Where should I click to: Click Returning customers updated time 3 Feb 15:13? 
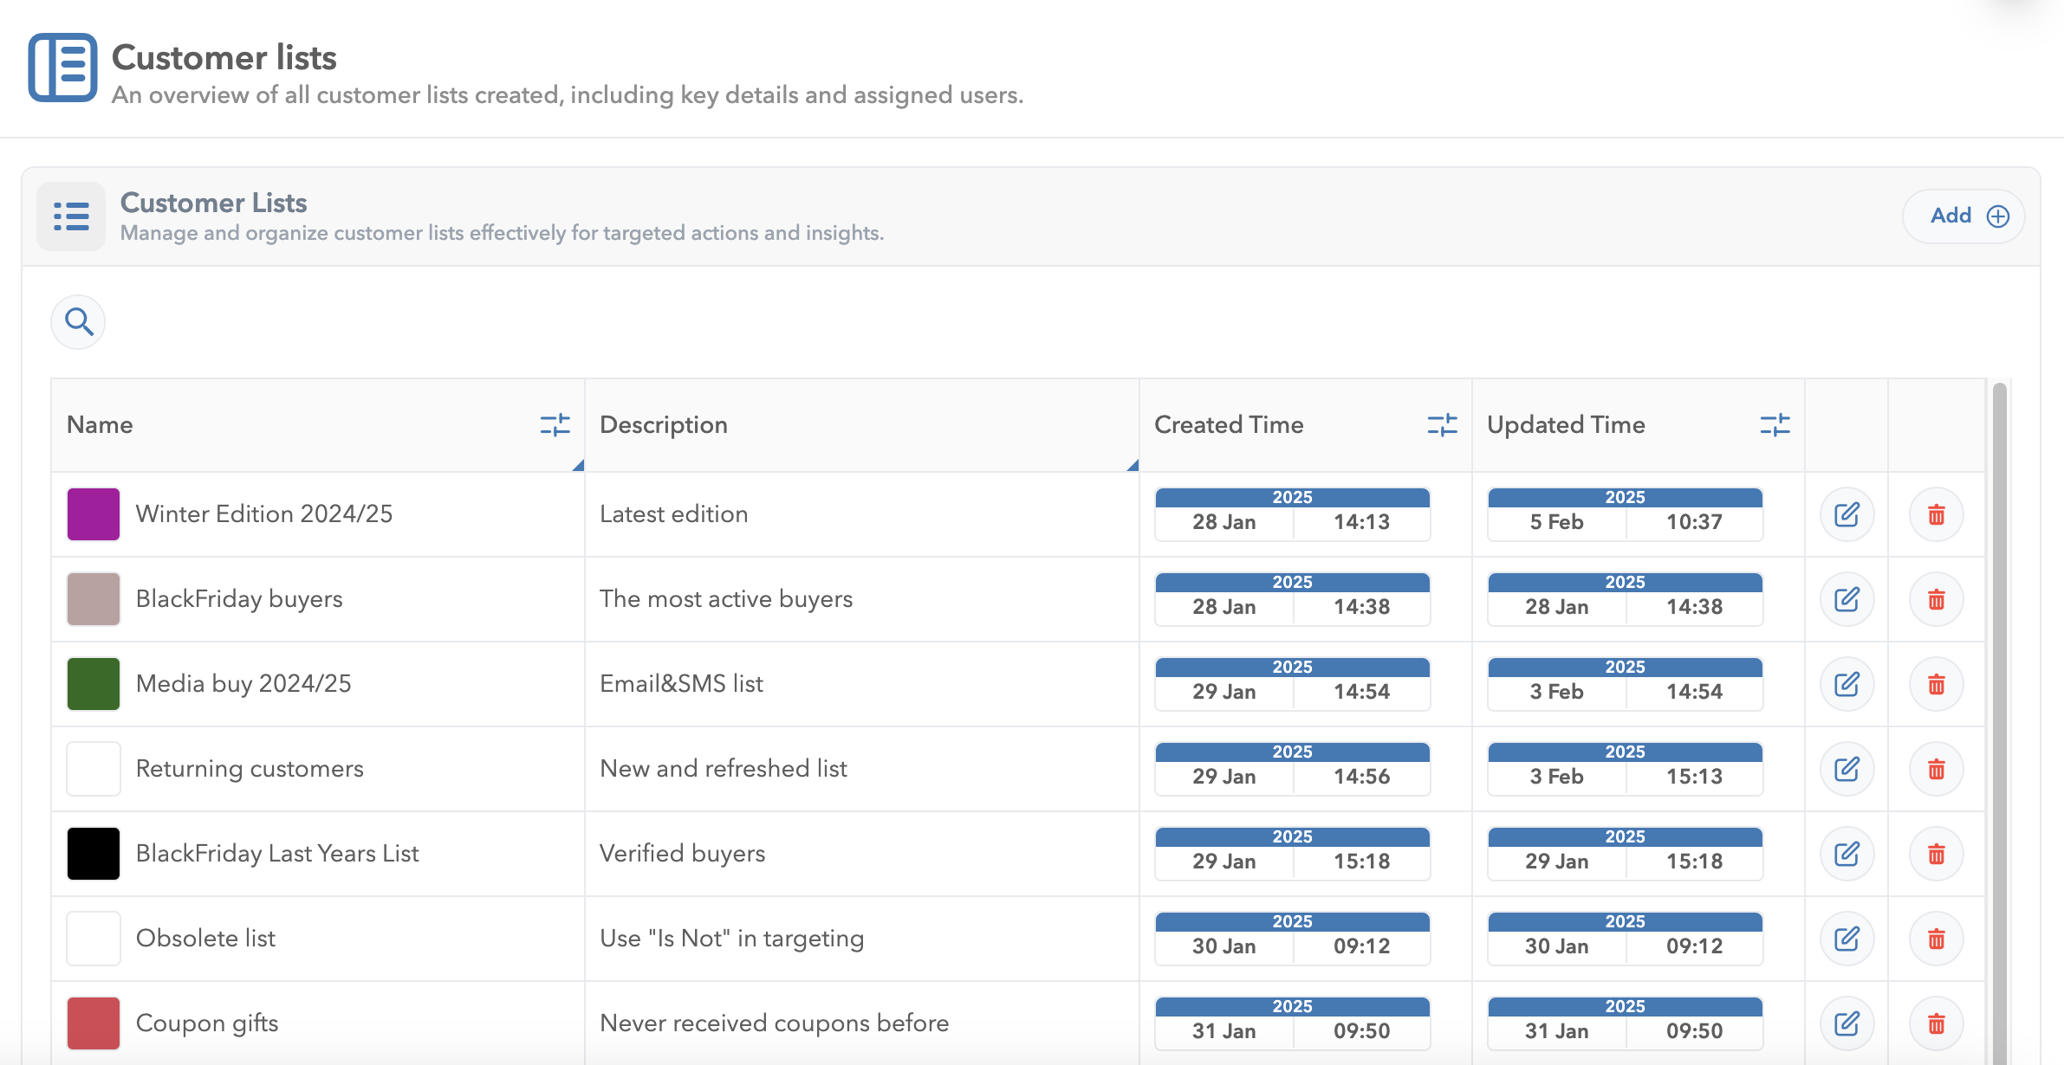click(1625, 769)
